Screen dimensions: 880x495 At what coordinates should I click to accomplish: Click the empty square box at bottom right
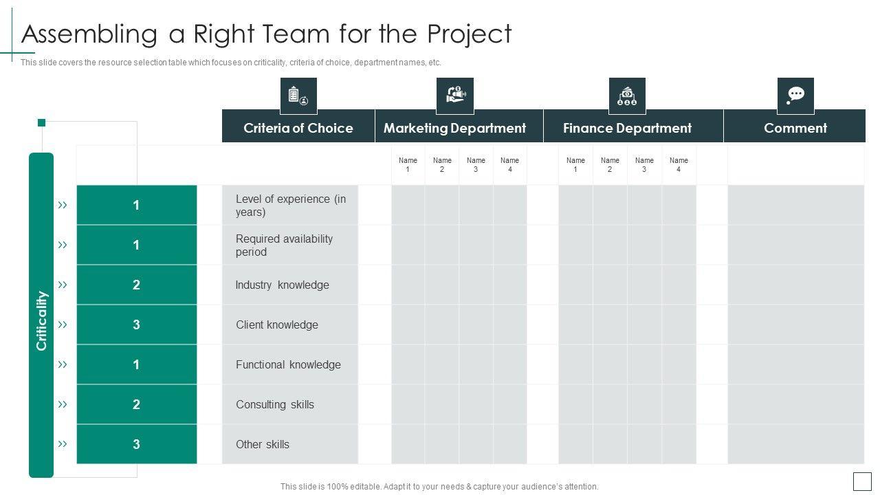coord(862,481)
